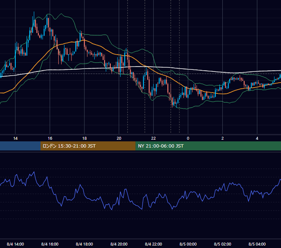Click the 8/4 20:00 time label
Image resolution: width=281 pixels, height=248 pixels.
pyautogui.click(x=119, y=244)
